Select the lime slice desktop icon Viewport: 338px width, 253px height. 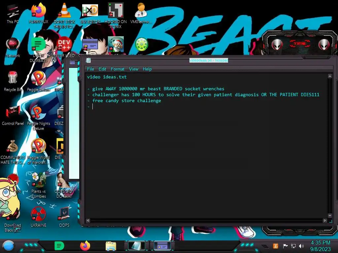141,44
